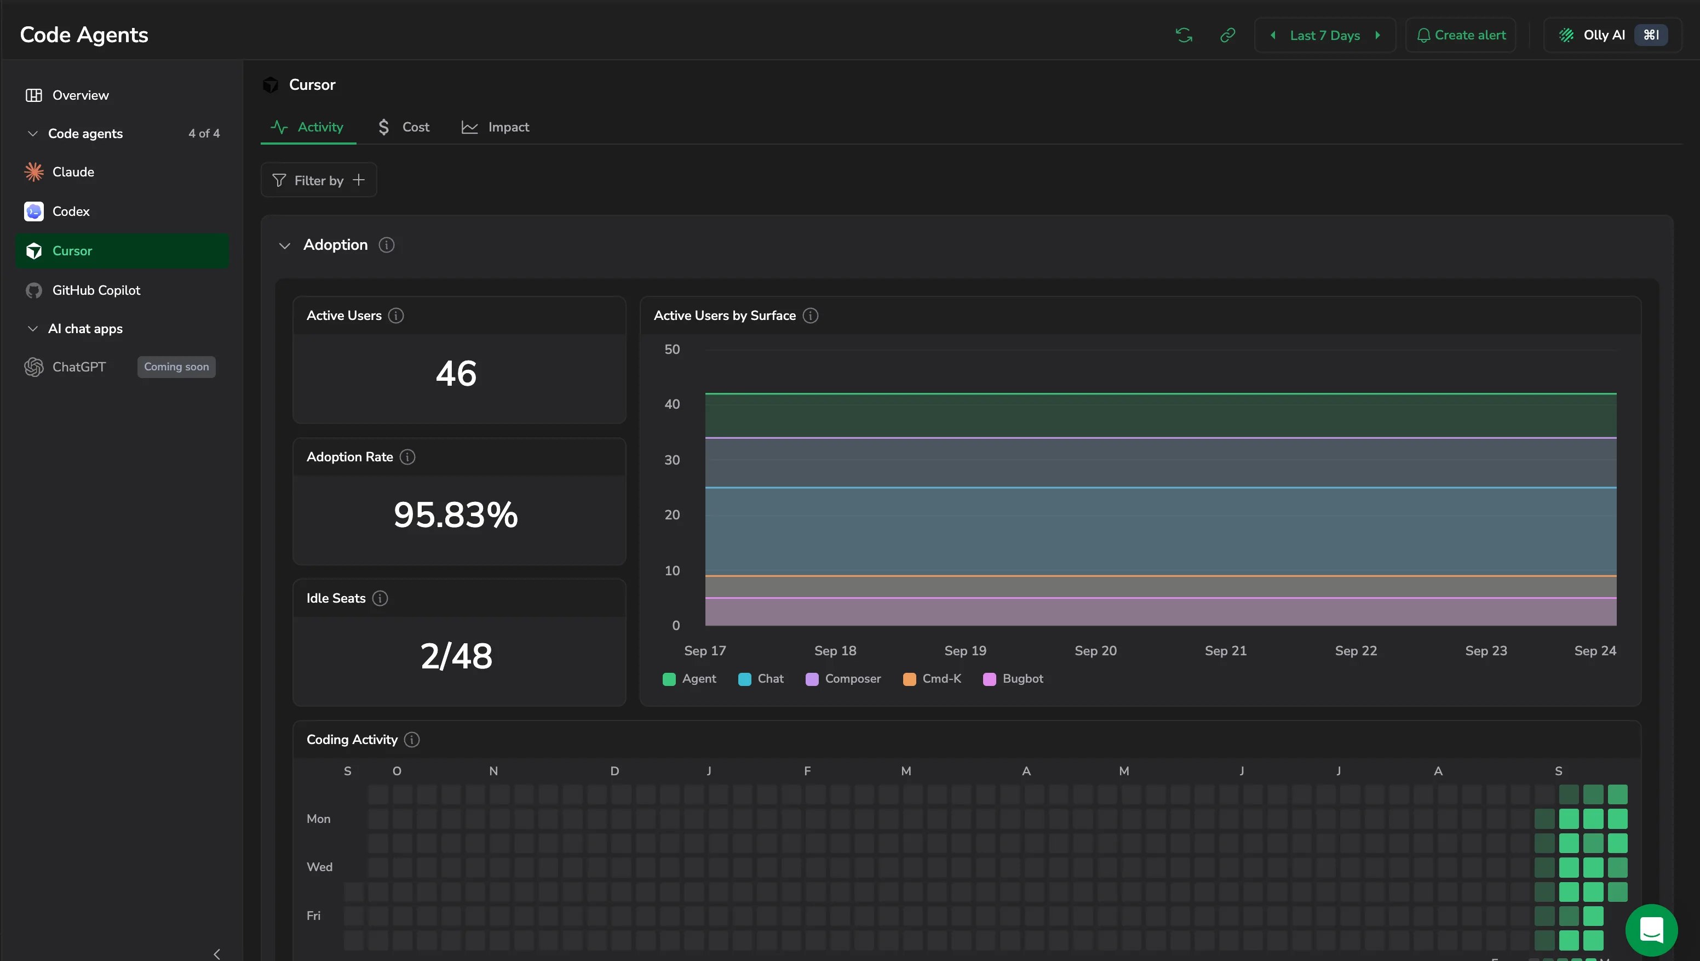The image size is (1700, 961).
Task: Click the Filter by button
Action: pos(319,180)
